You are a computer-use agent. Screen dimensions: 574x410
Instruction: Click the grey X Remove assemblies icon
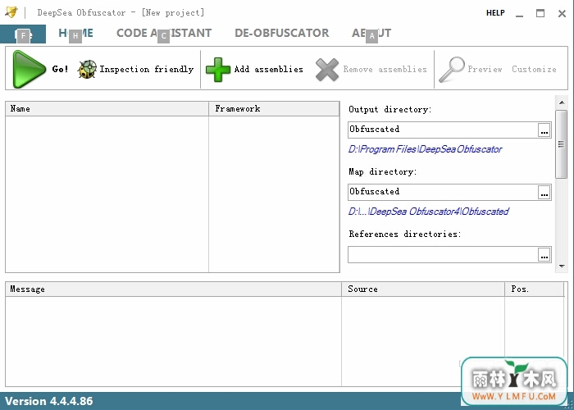pos(327,70)
